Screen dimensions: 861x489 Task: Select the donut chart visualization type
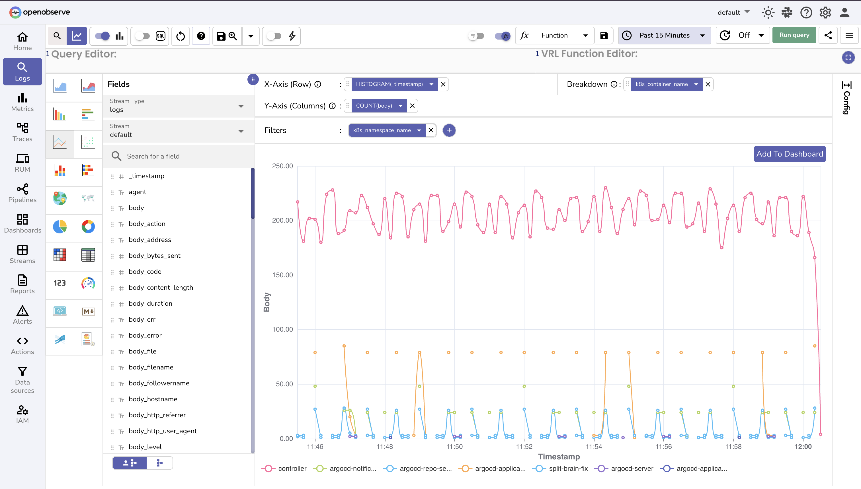point(88,227)
